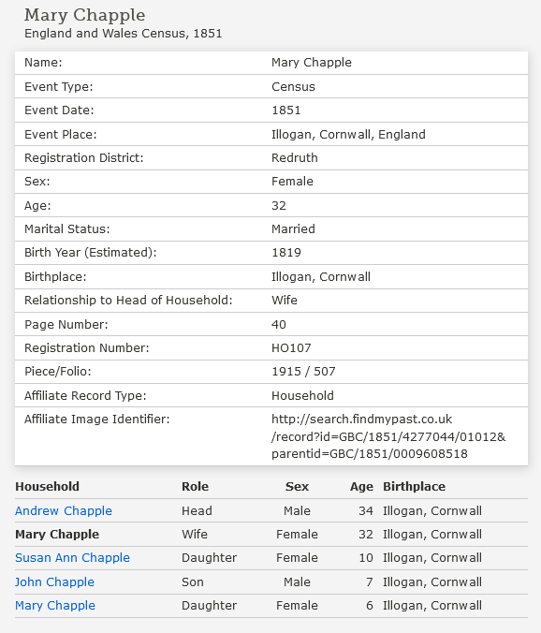Screen dimensions: 541x633
Task: Open daughter Mary Chapple link, age 6
Action: pos(55,605)
